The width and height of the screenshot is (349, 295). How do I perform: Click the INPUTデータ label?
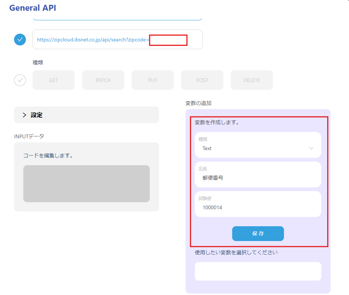pos(29,136)
